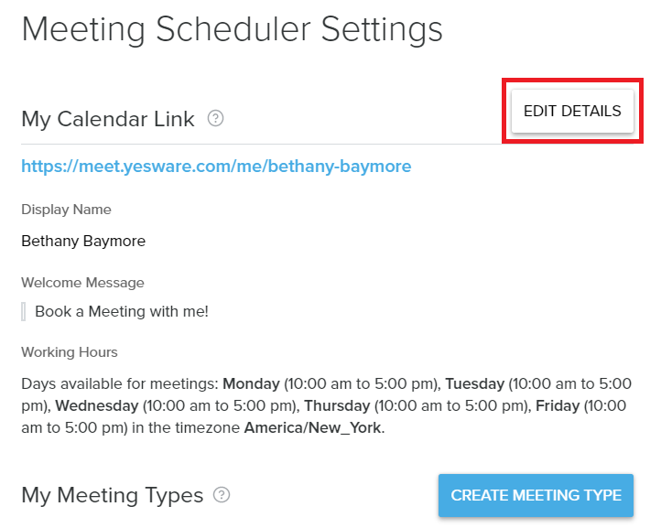Click the bold Monday text
Screen dimensions: 661x528
point(251,384)
